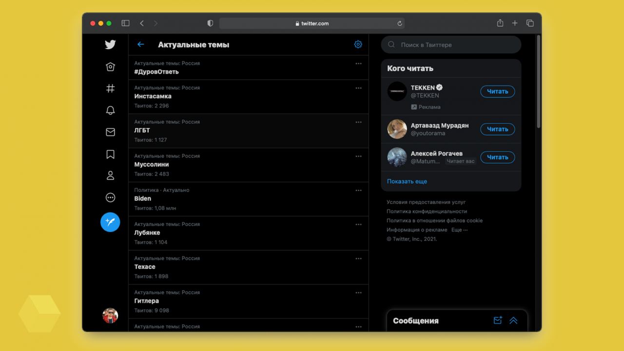This screenshot has width=624, height=351.
Task: Open Алексей Рогачев profile avatar
Action: (x=397, y=157)
